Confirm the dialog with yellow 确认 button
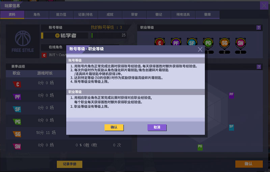 [114, 127]
